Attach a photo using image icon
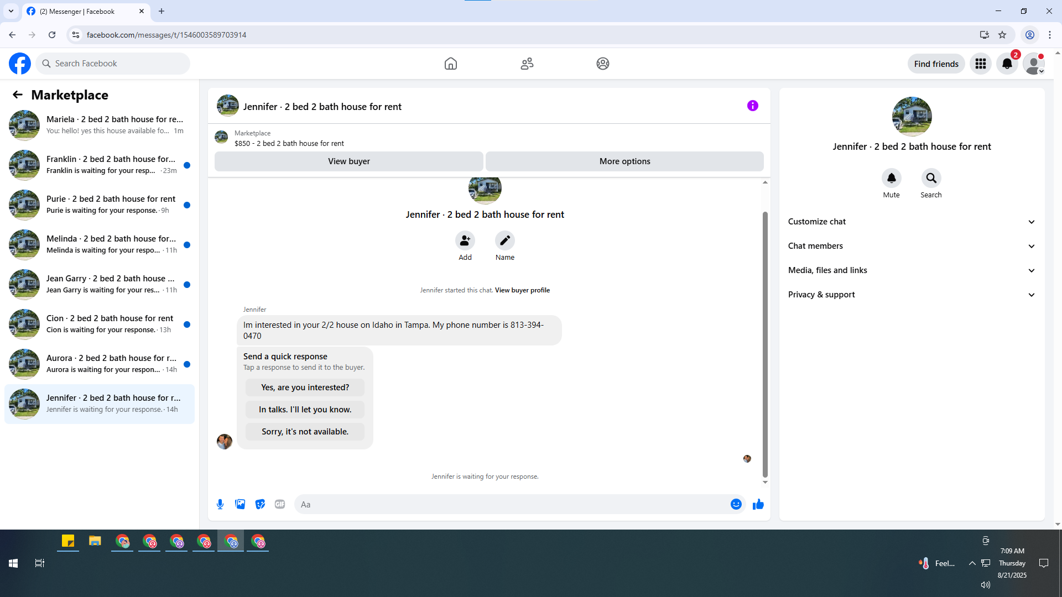The width and height of the screenshot is (1062, 597). (x=240, y=504)
